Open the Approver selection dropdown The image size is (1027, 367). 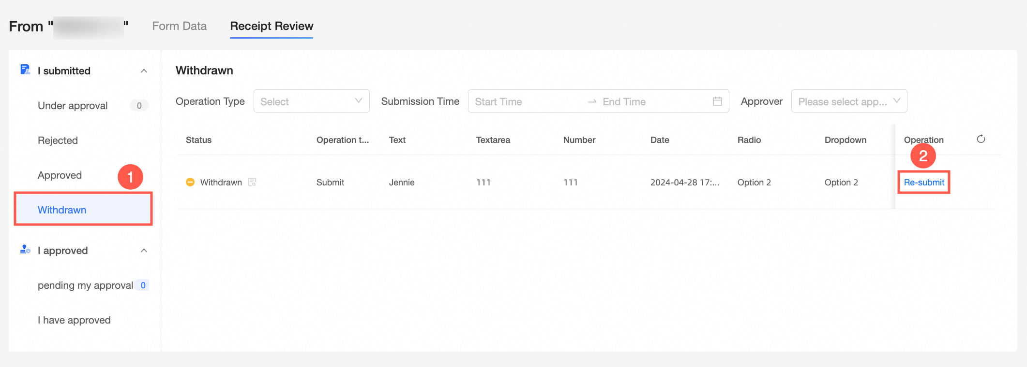(x=849, y=101)
